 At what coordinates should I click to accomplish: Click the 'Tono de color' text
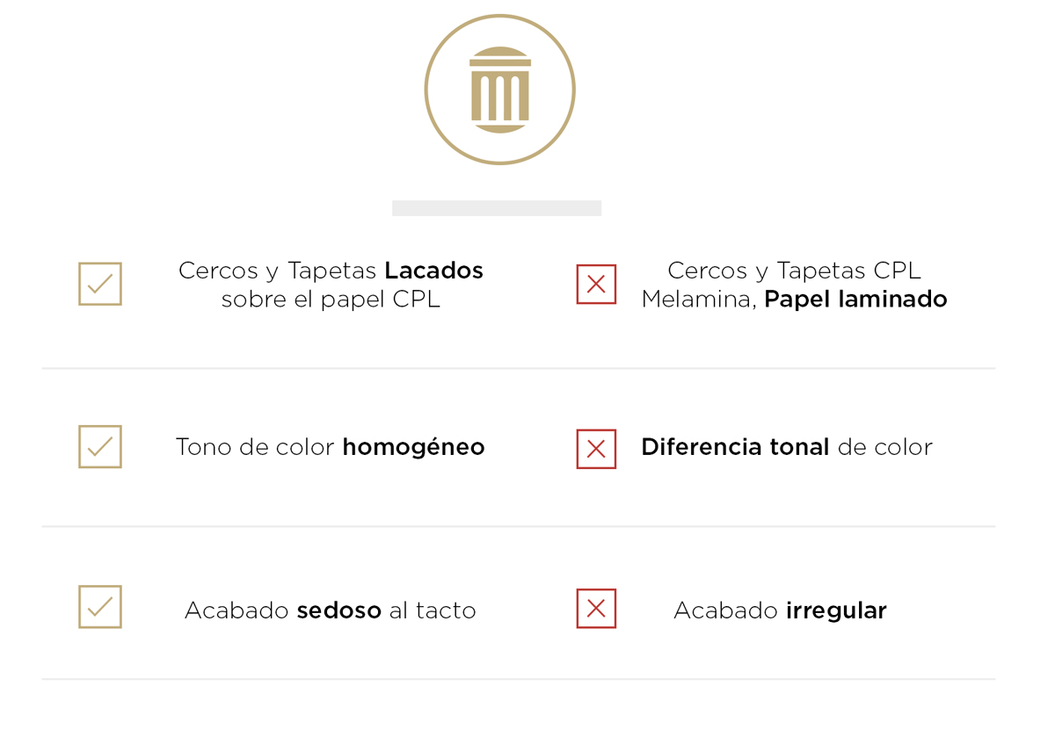pos(255,447)
